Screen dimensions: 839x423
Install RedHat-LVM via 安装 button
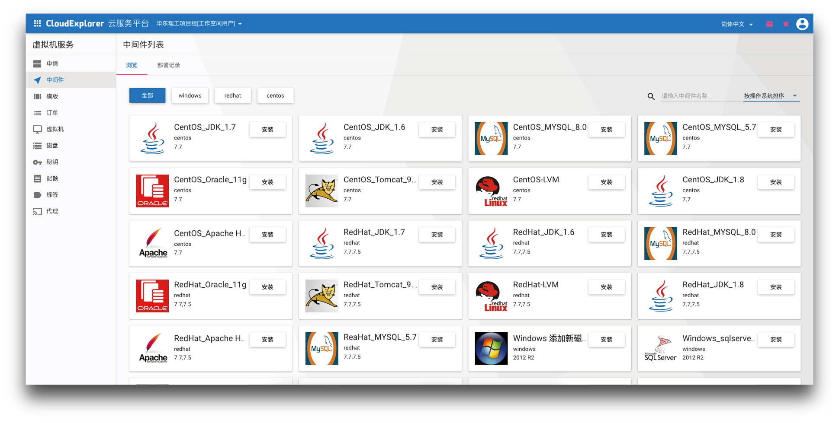606,287
